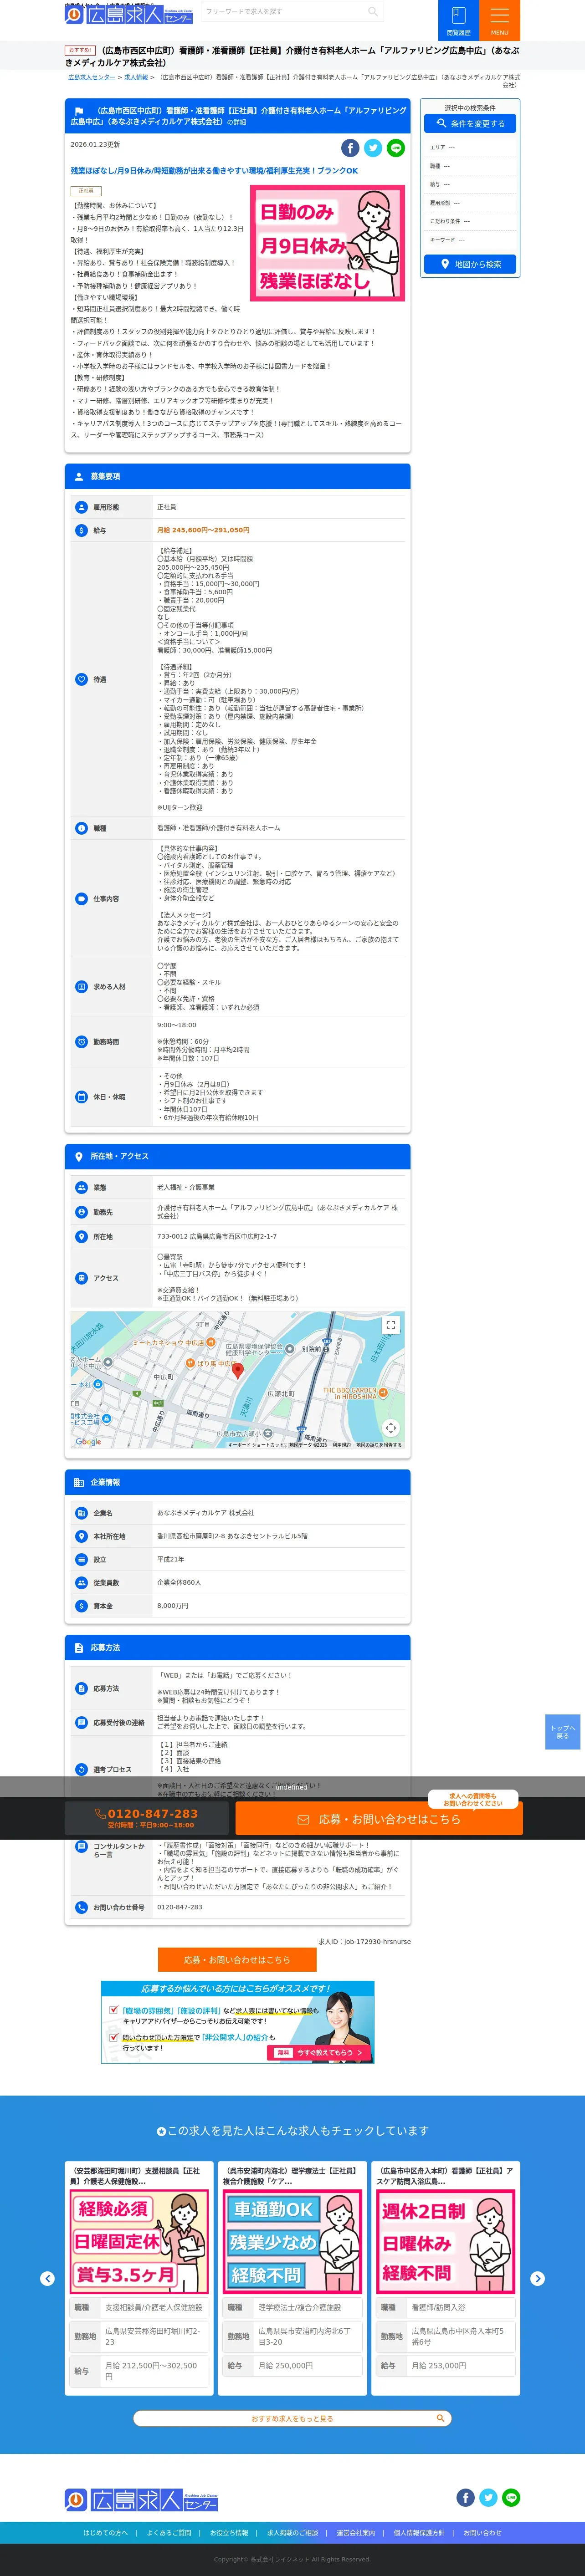This screenshot has height=2576, width=585.
Task: Click the orange 応募・お問い合わせはこちら sticky button
Action: [x=379, y=1819]
